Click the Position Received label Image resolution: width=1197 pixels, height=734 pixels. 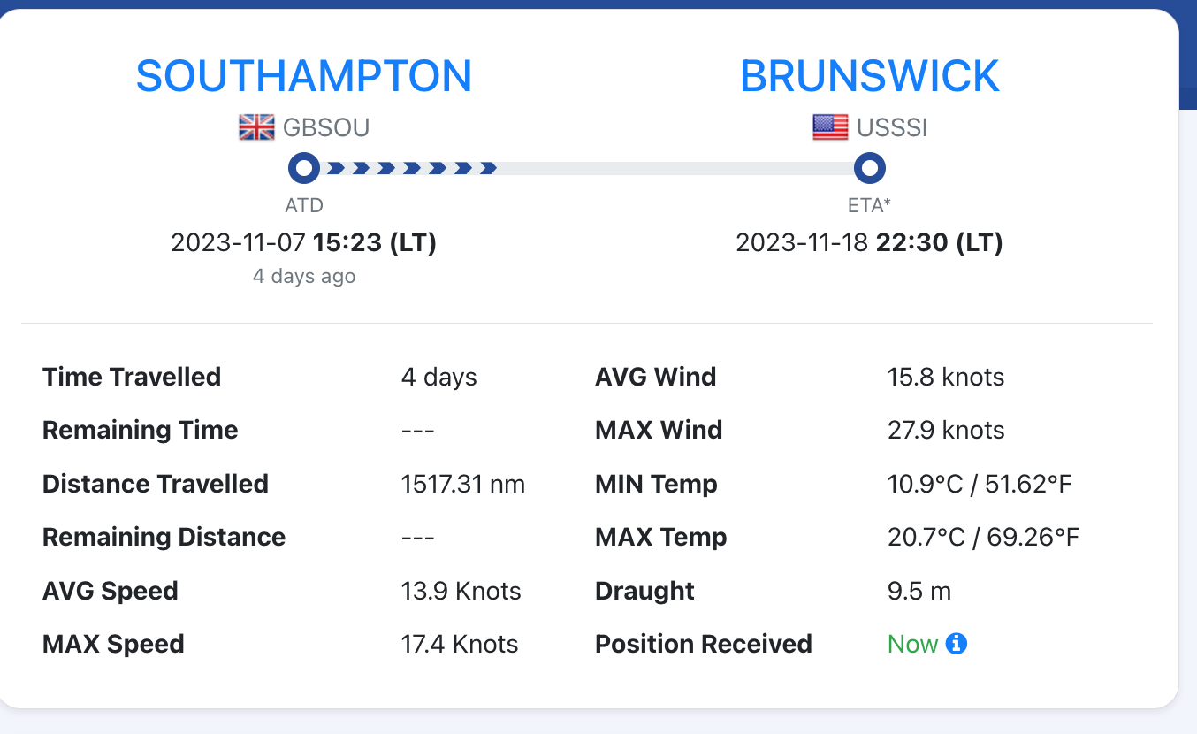point(704,644)
